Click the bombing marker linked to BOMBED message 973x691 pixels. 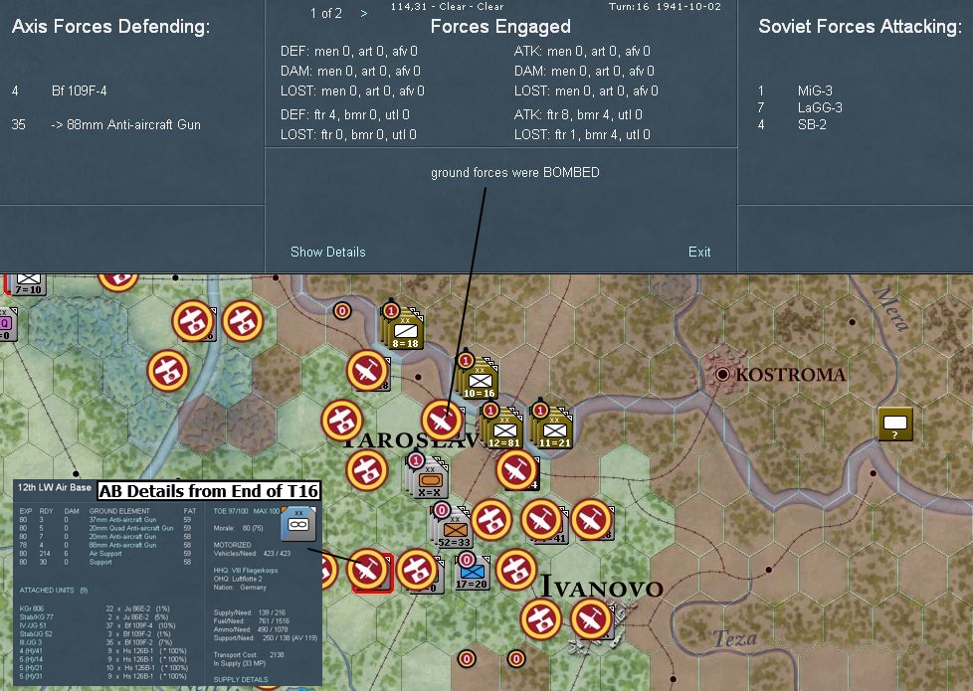click(x=442, y=421)
